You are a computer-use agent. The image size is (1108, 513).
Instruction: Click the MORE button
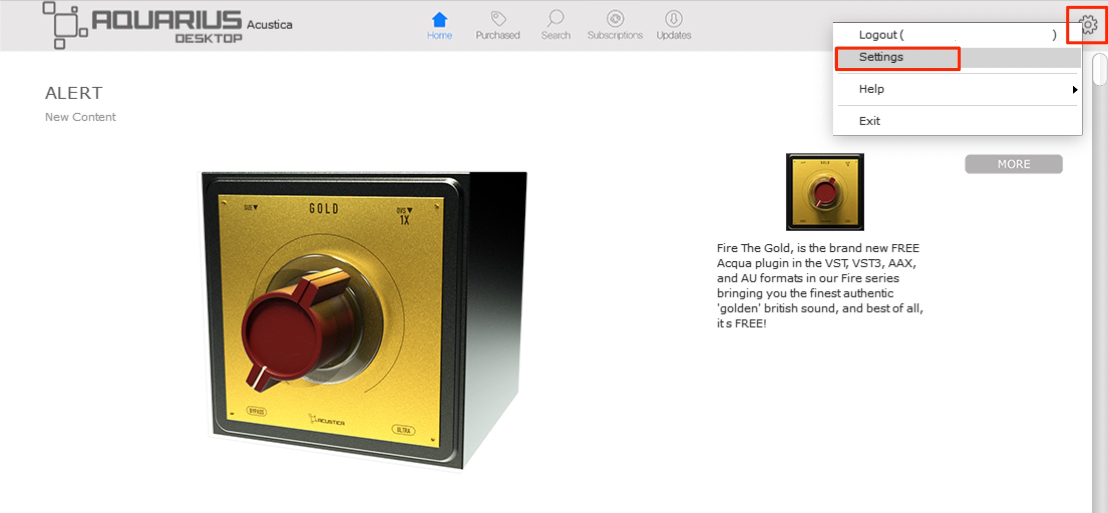click(x=1013, y=164)
